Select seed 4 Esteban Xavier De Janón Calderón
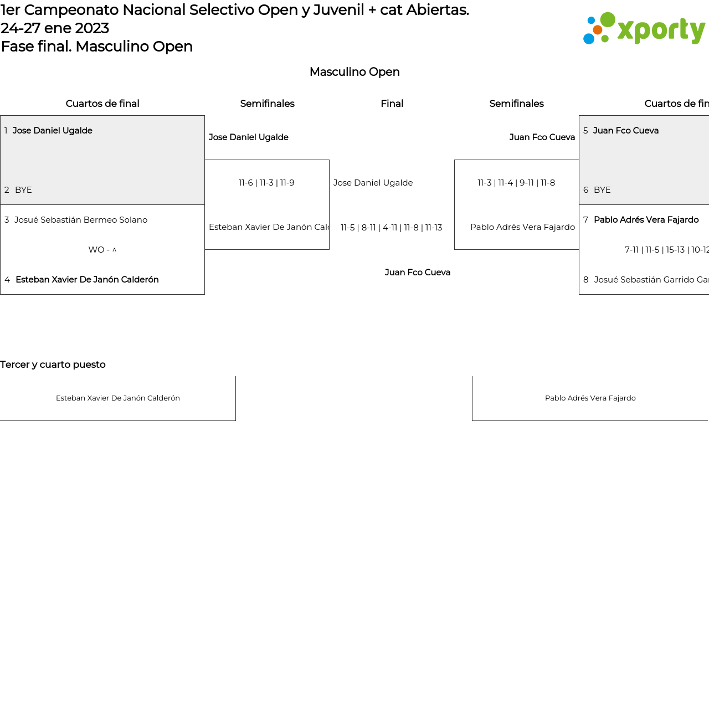 point(87,280)
